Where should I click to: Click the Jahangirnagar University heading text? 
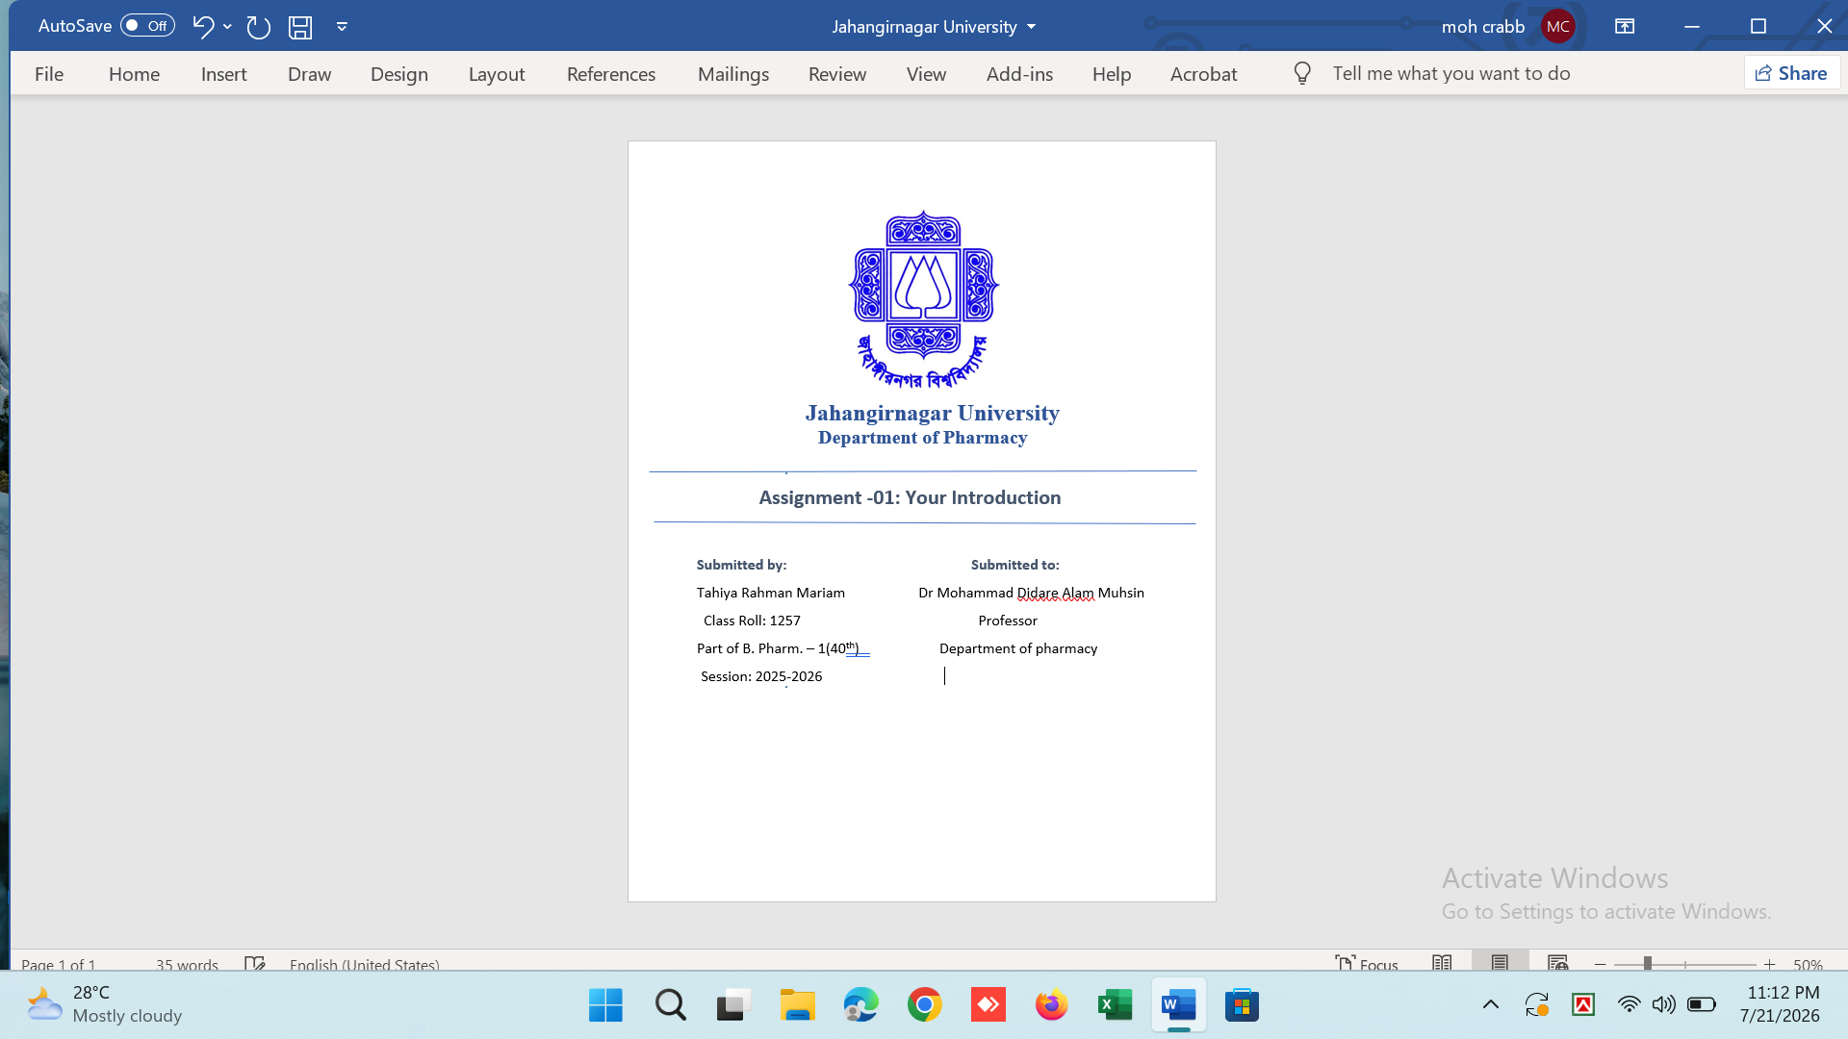tap(932, 413)
